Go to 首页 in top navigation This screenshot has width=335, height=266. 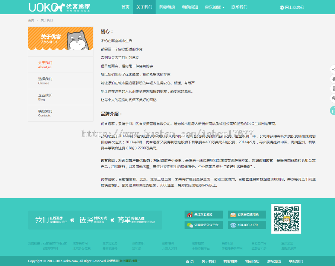coord(125,7)
